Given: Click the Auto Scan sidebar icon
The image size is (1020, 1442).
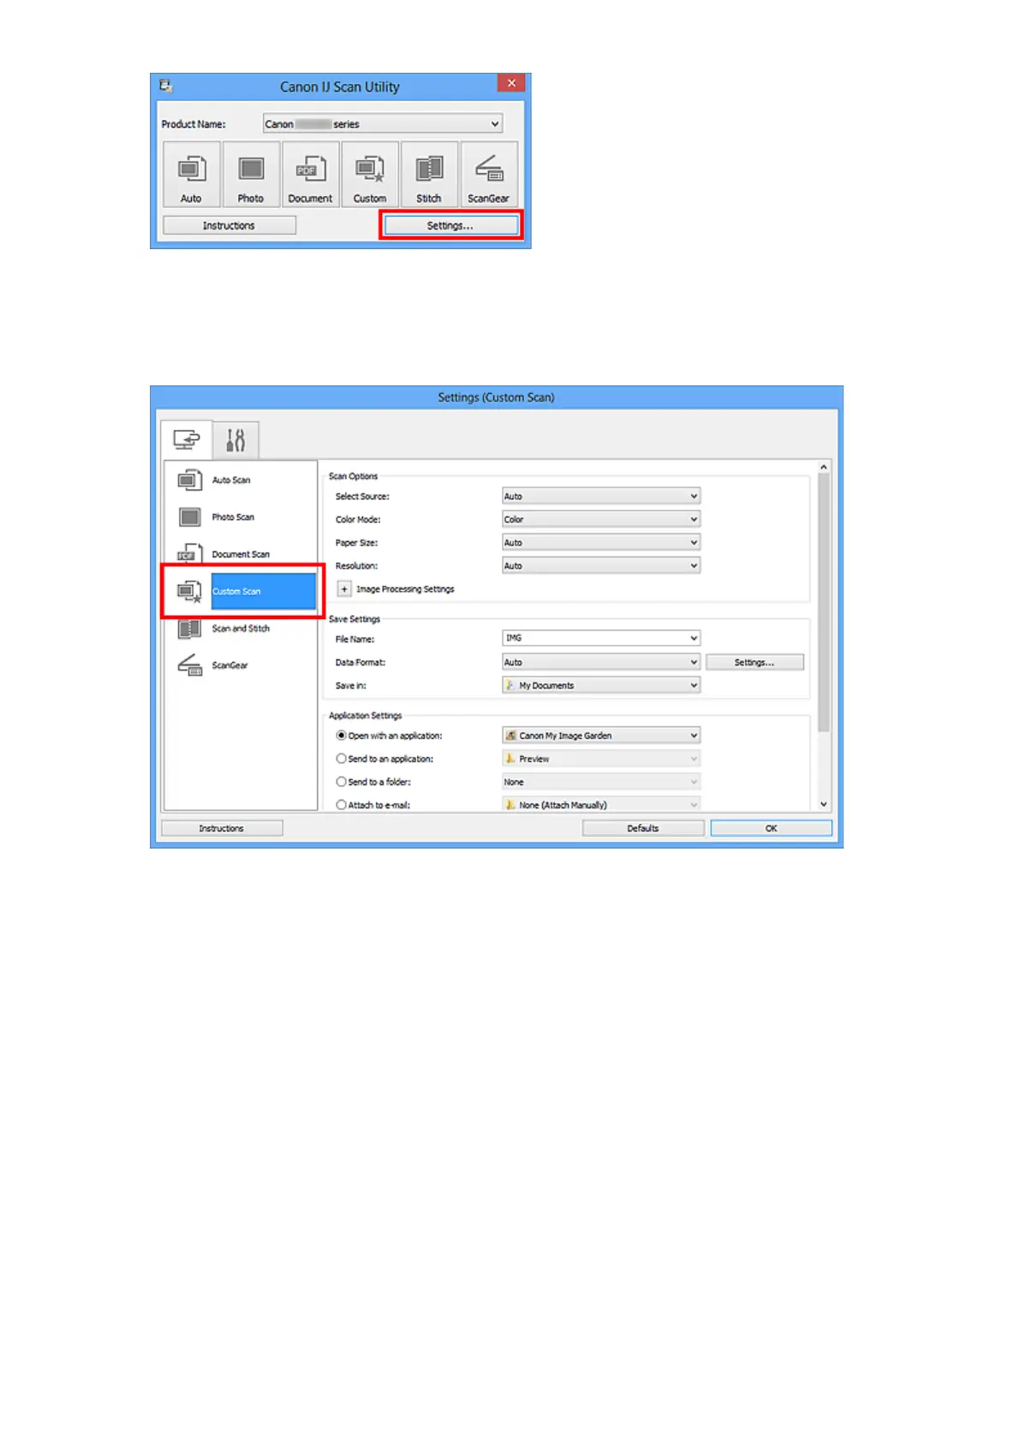Looking at the screenshot, I should pyautogui.click(x=190, y=480).
